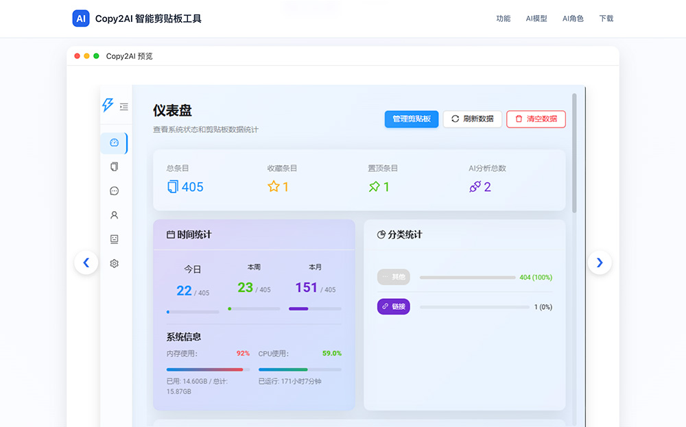This screenshot has width=686, height=427.
Task: Click this month's count 151
Action: [306, 287]
